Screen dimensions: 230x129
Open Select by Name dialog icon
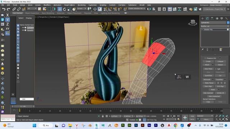45,9
